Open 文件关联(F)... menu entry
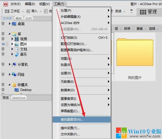Viewport: 162px width, 139px height. [x=81, y=134]
